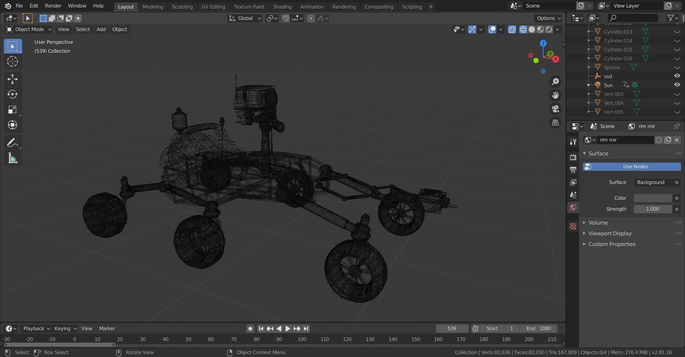
Task: Click the pin icon in properties header
Action: 676,126
